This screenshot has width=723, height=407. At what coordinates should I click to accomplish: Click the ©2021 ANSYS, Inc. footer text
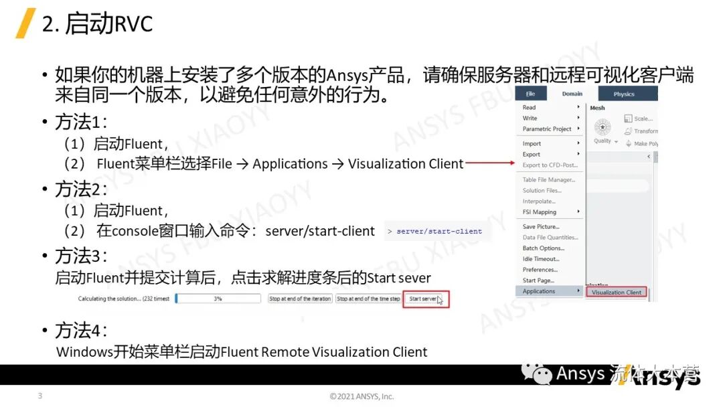(x=361, y=396)
